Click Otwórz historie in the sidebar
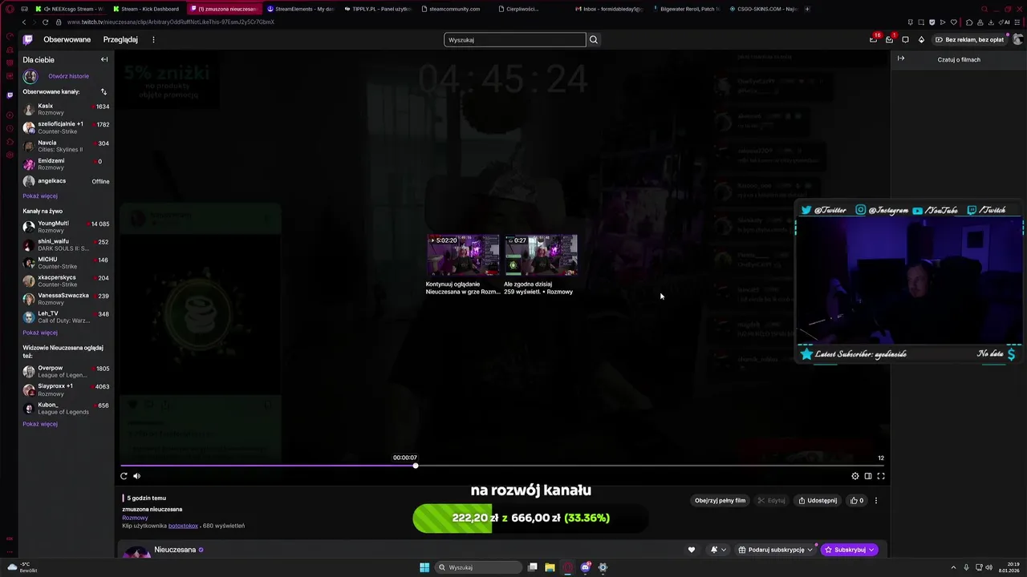Viewport: 1027px width, 577px height. (68, 76)
